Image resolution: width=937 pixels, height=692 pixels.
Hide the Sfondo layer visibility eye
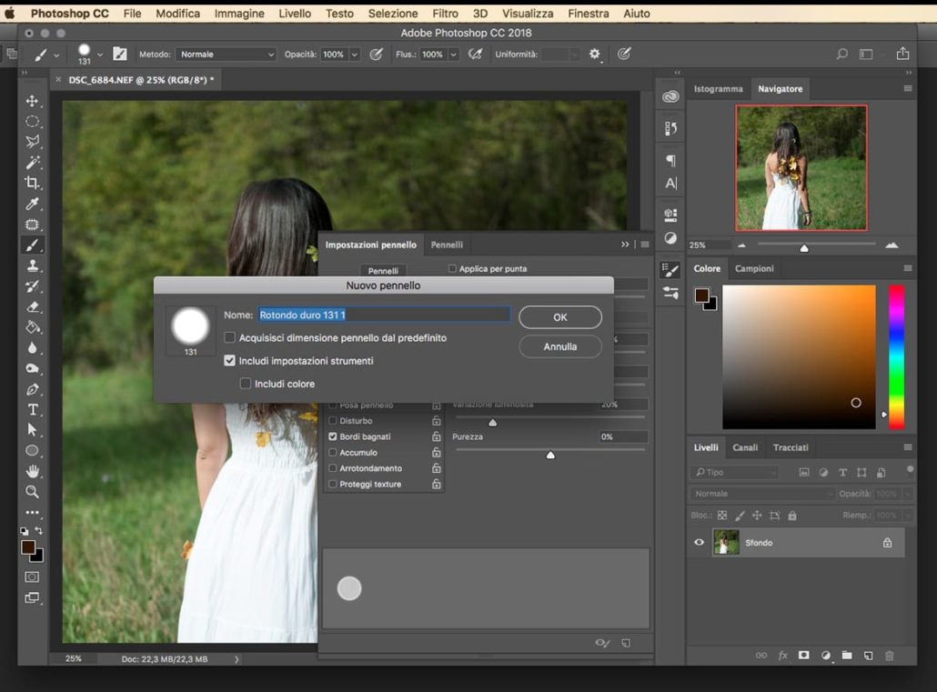click(x=699, y=542)
